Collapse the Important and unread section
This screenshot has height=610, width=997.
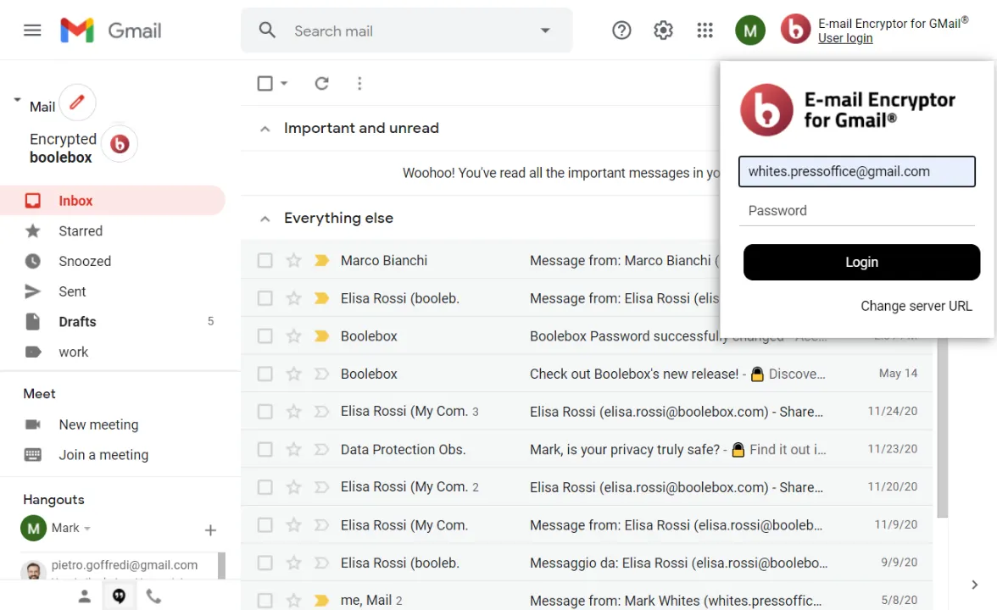[265, 129]
